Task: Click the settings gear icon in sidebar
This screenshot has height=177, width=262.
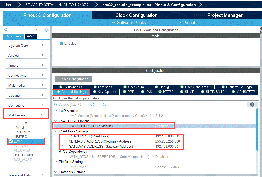Action: point(47,30)
